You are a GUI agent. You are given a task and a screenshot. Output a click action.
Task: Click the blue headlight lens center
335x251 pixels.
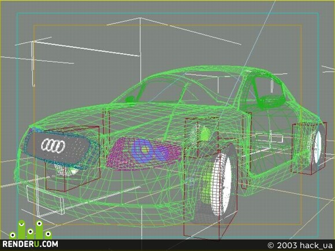[x=145, y=150]
